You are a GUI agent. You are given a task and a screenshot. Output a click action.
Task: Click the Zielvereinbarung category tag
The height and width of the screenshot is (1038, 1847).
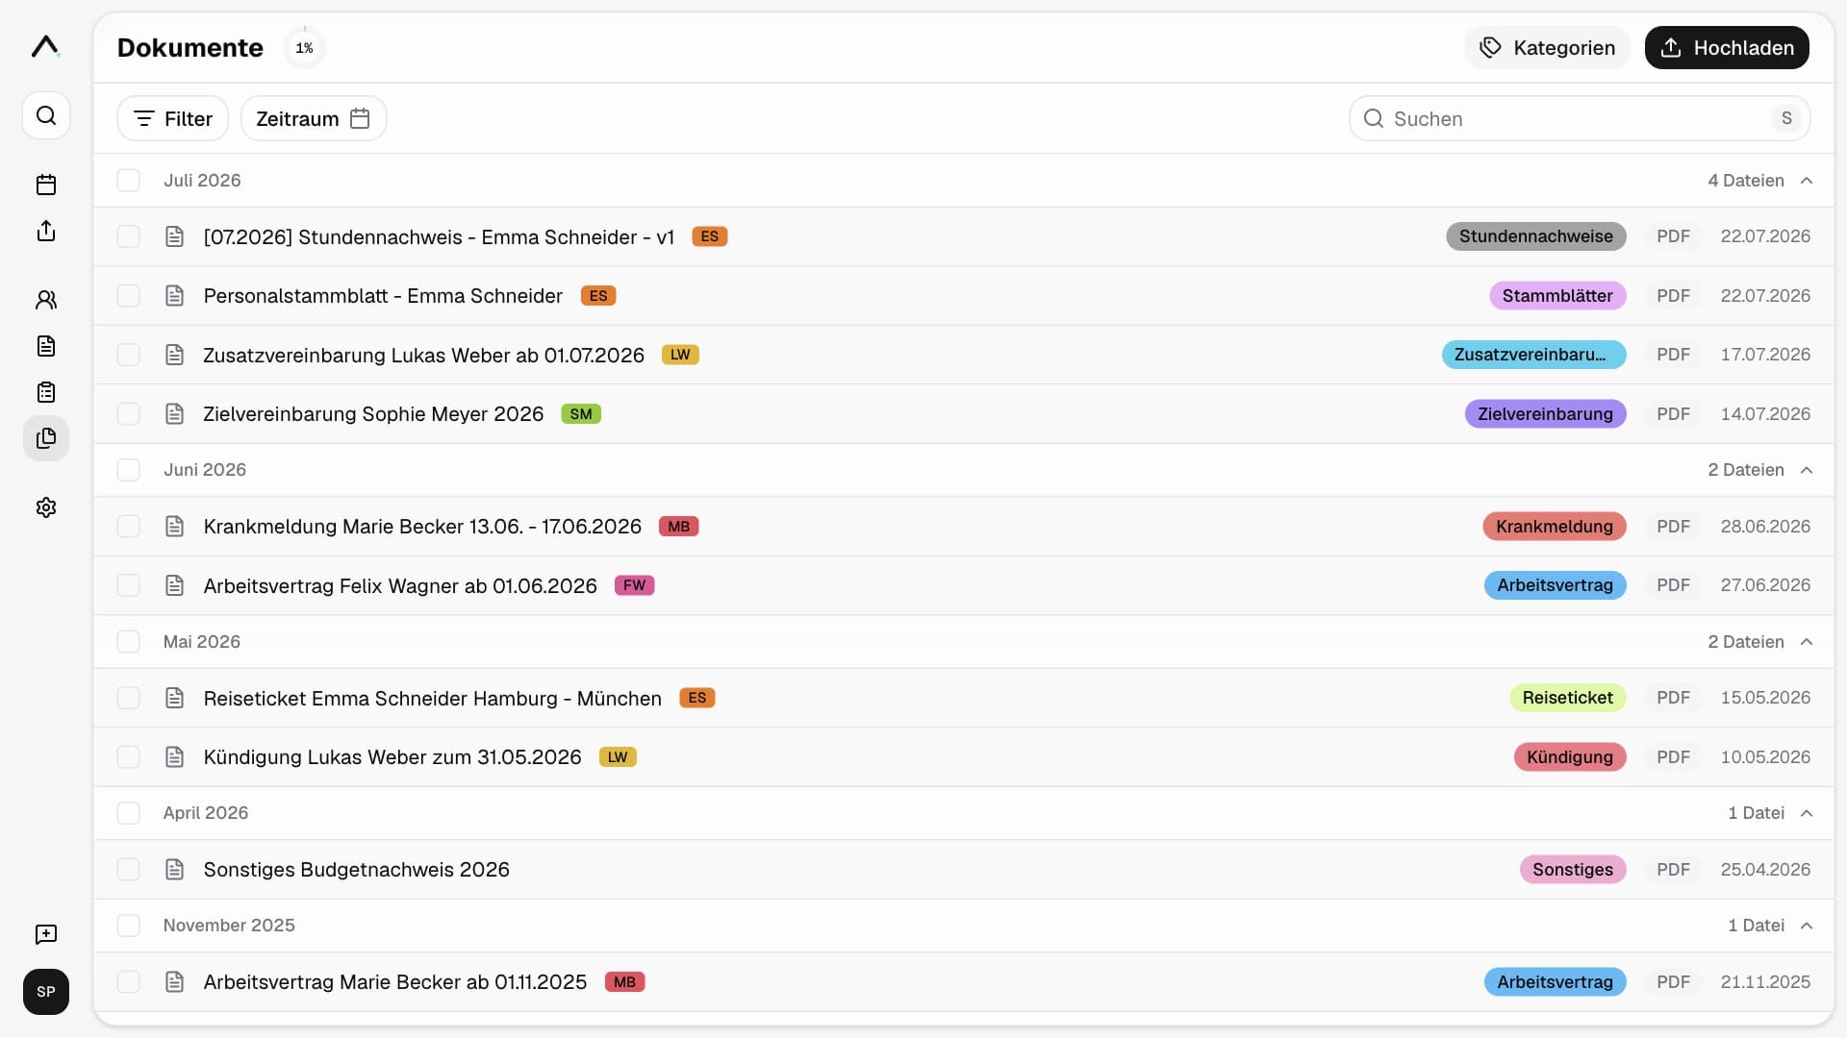[x=1545, y=414]
